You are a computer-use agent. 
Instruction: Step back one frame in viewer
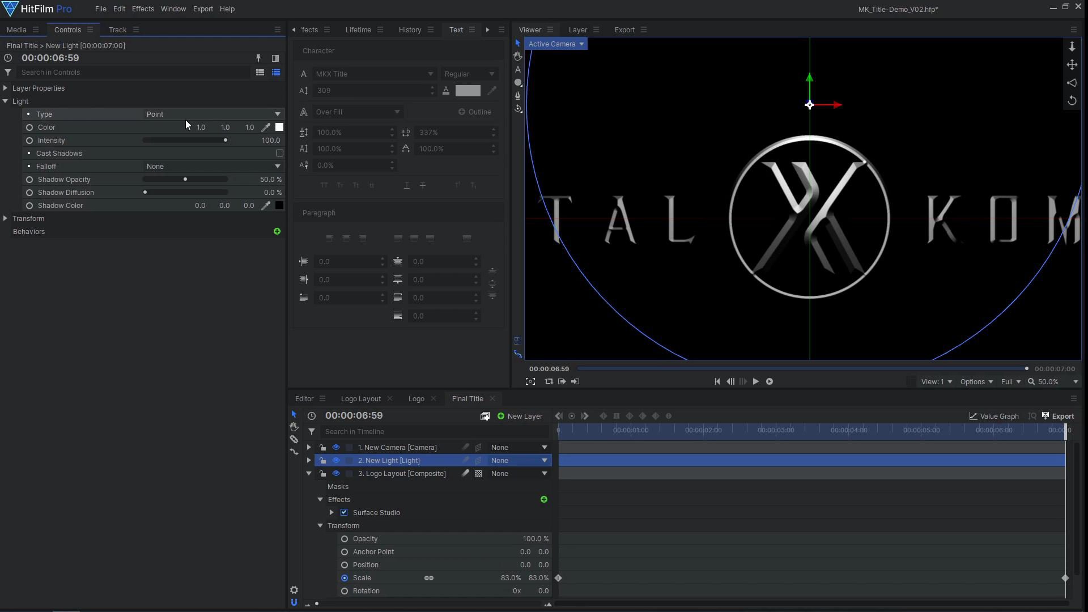point(730,381)
